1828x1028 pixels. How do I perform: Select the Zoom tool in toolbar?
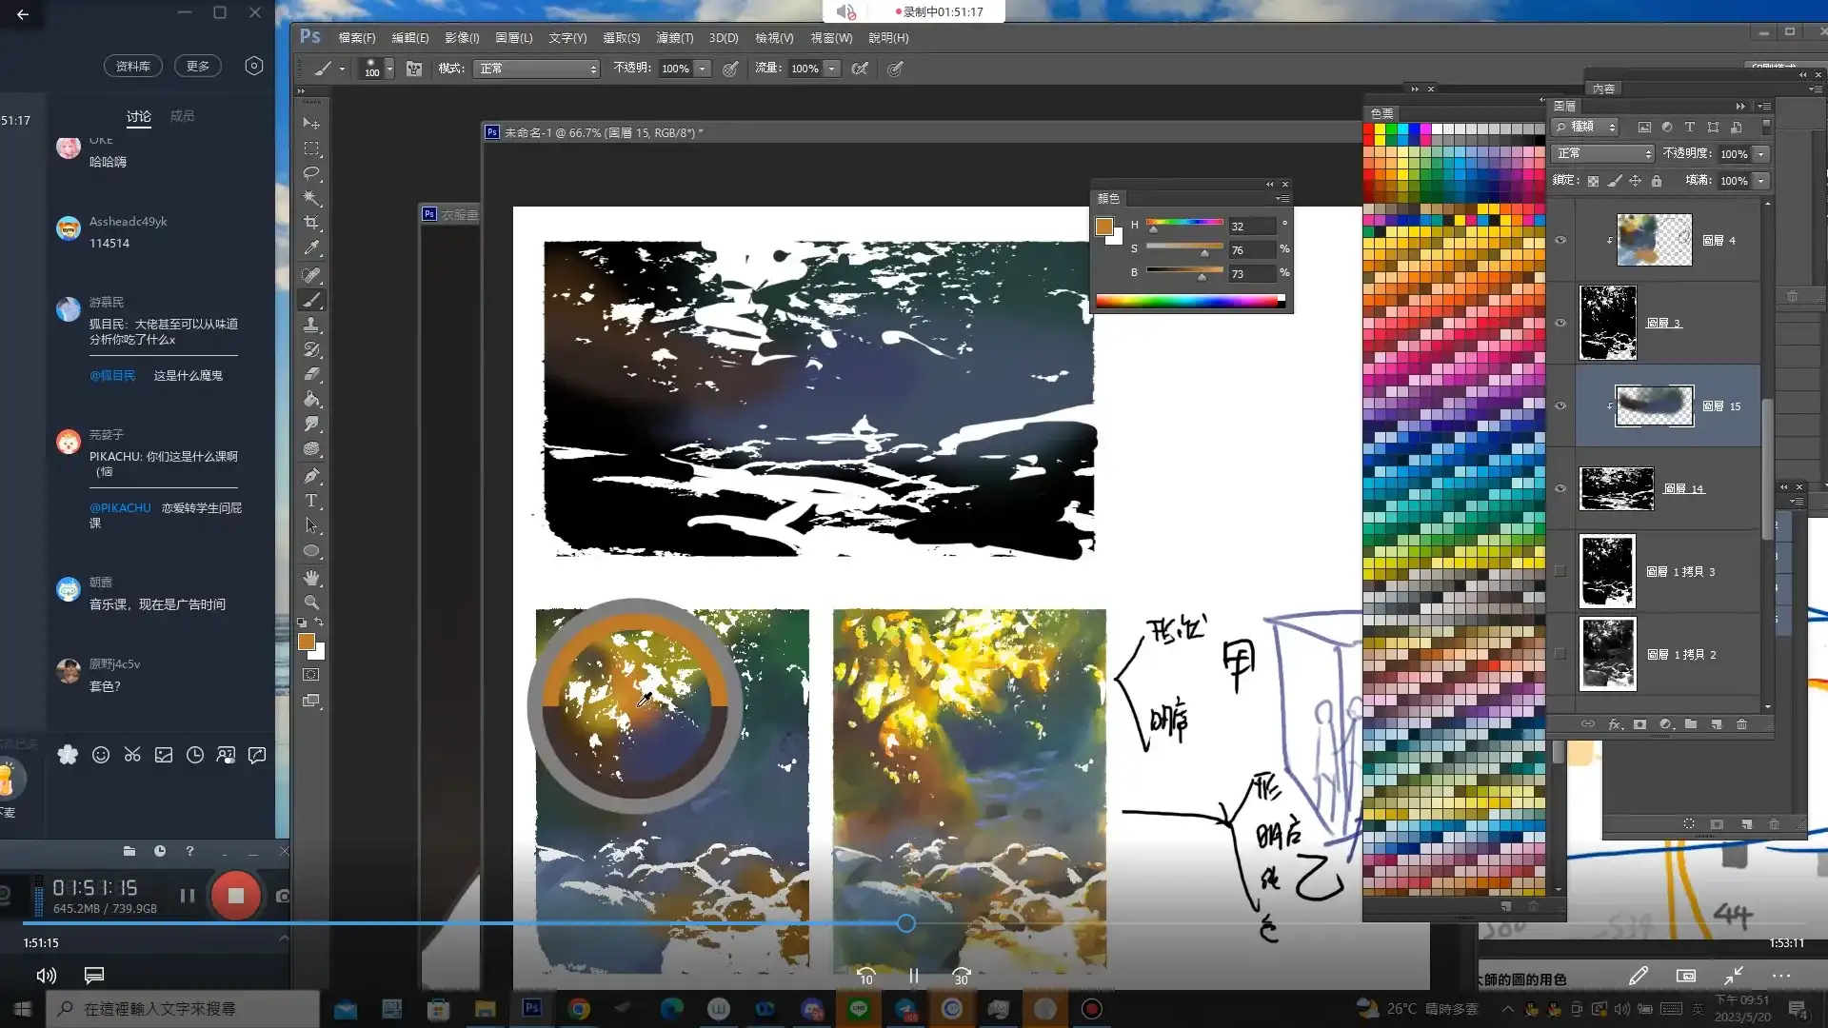point(311,603)
